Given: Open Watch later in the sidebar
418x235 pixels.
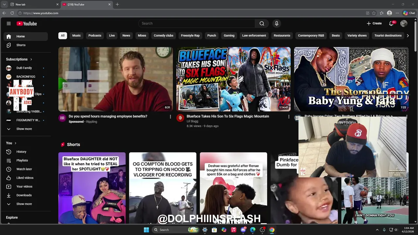Looking at the screenshot, I should click(25, 169).
